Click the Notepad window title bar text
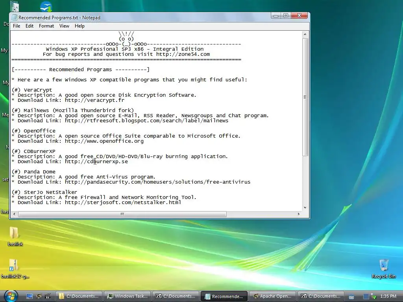This screenshot has width=403, height=302. tap(59, 18)
